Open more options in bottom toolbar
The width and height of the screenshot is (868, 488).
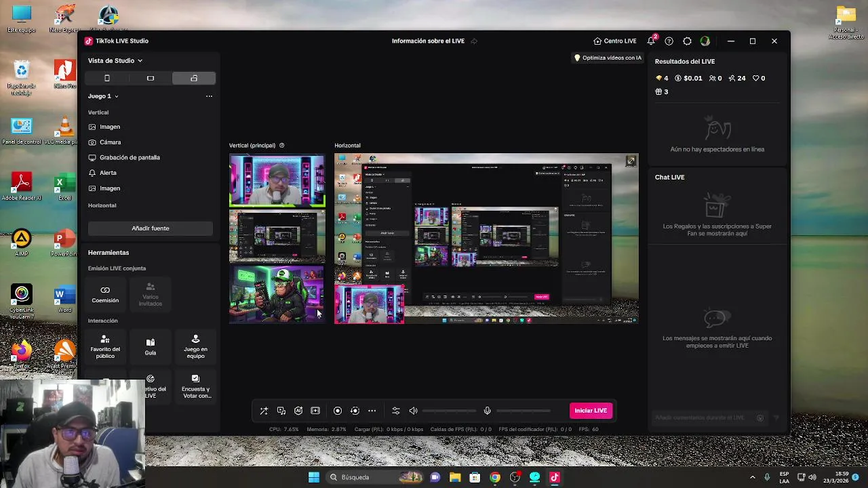pyautogui.click(x=372, y=411)
